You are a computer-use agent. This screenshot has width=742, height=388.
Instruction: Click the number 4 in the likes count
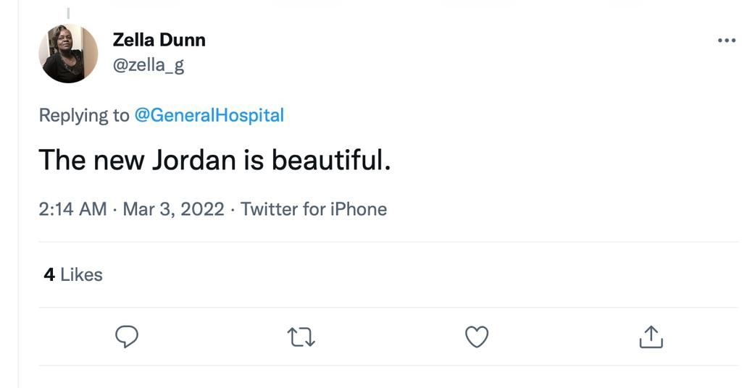tap(49, 274)
